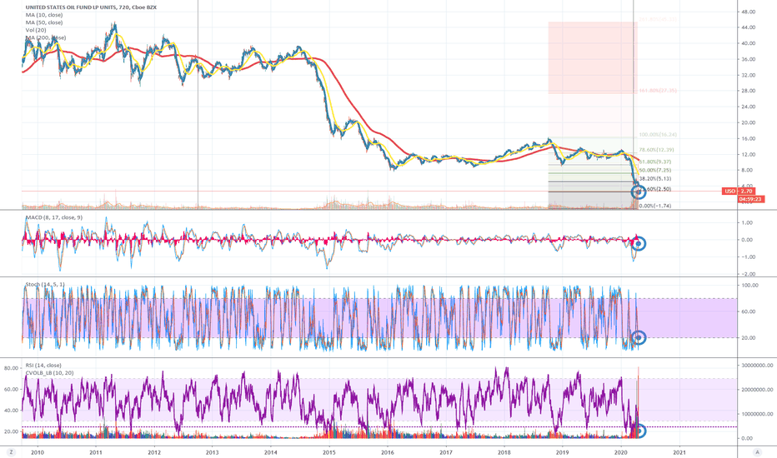Click the 48.00 value on the price axis
This screenshot has width=777, height=458.
(749, 12)
